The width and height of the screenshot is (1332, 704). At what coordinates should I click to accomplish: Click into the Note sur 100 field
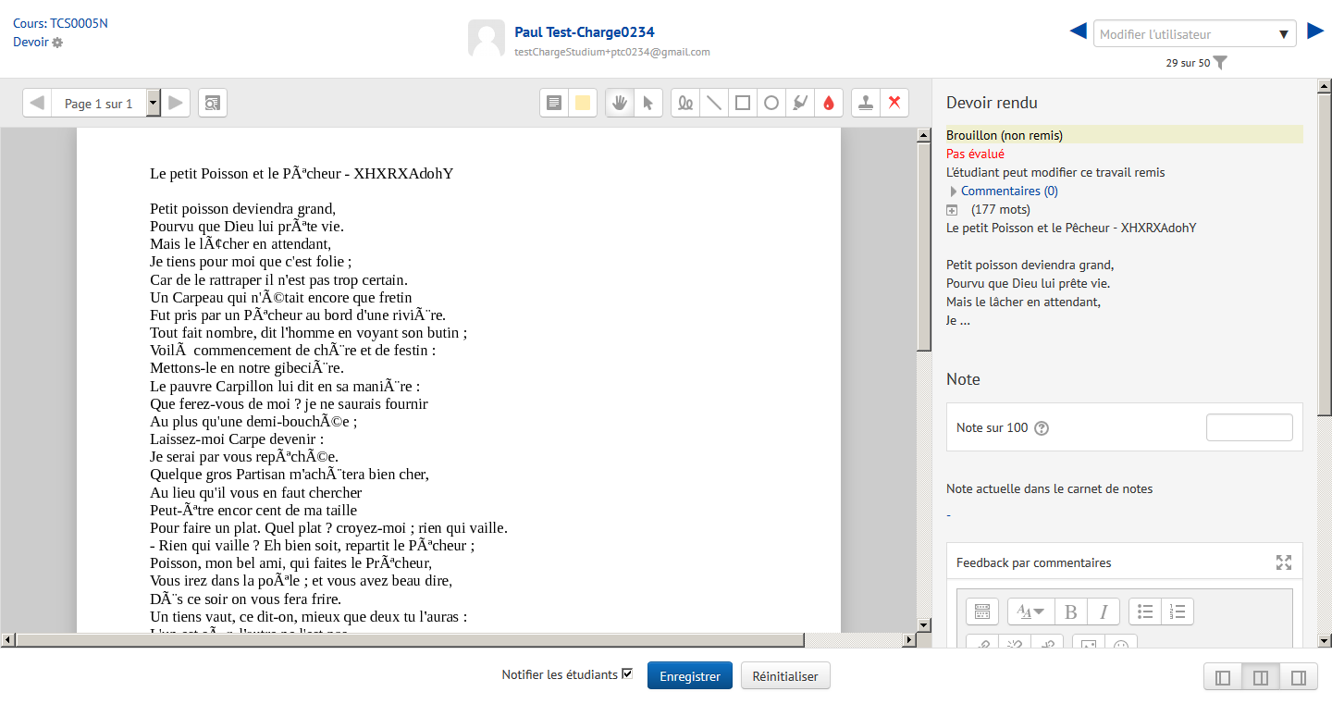click(x=1250, y=427)
